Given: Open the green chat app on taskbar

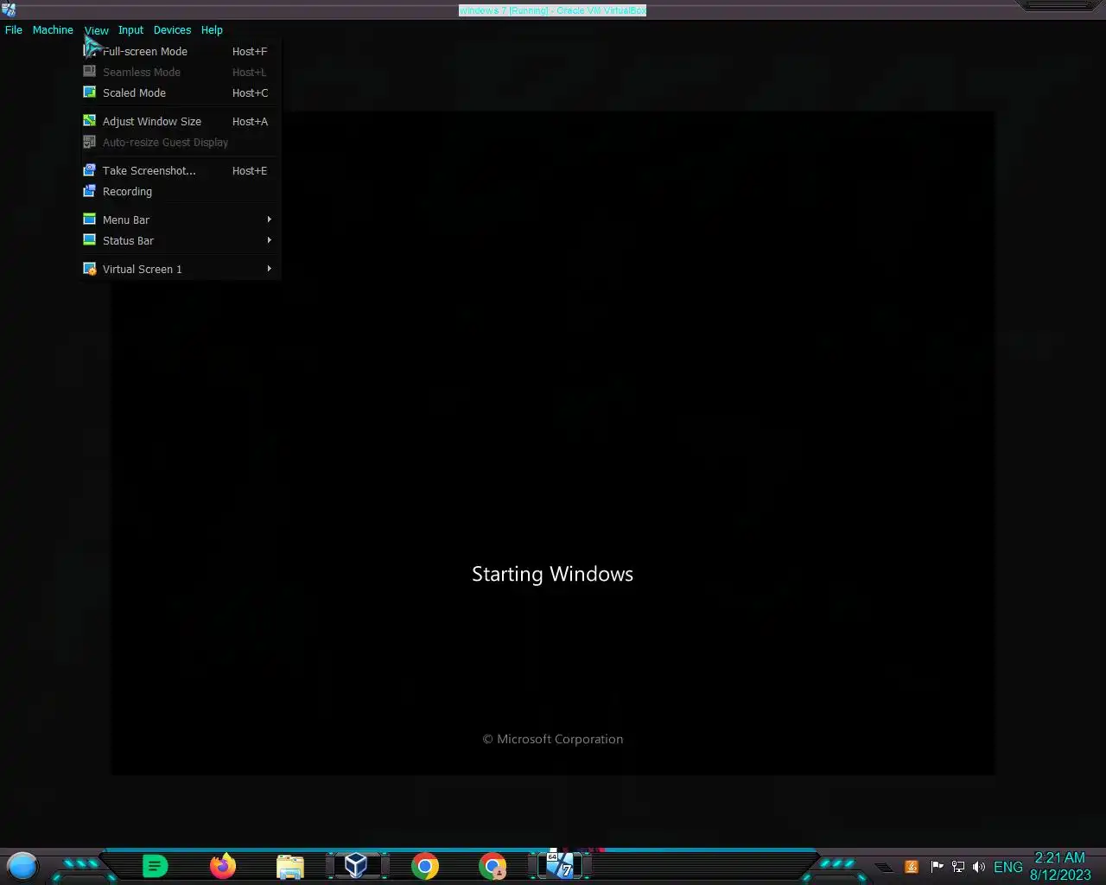Looking at the screenshot, I should (155, 866).
